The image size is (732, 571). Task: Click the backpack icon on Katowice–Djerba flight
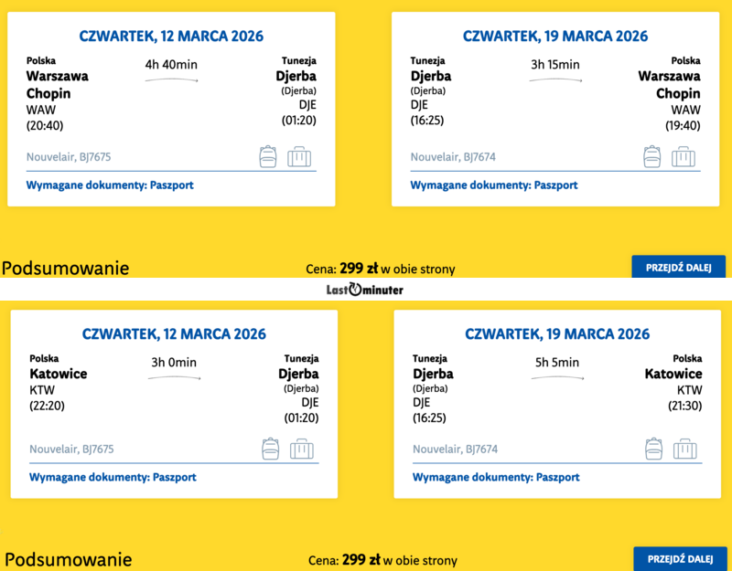pos(271,449)
